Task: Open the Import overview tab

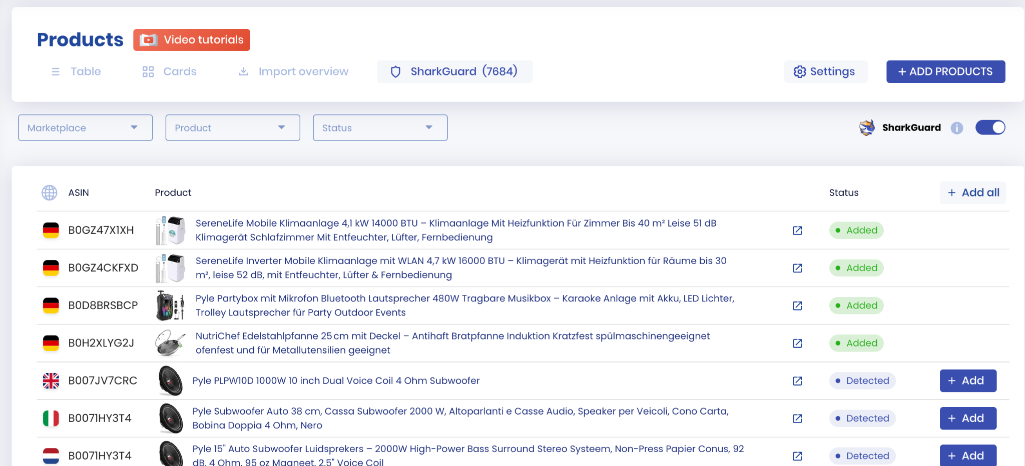Action: tap(293, 71)
